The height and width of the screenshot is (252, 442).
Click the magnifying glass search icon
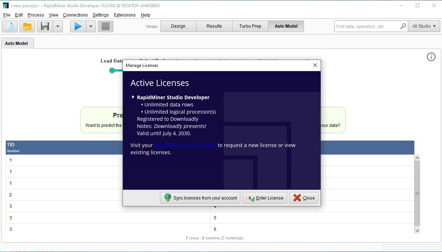(403, 26)
